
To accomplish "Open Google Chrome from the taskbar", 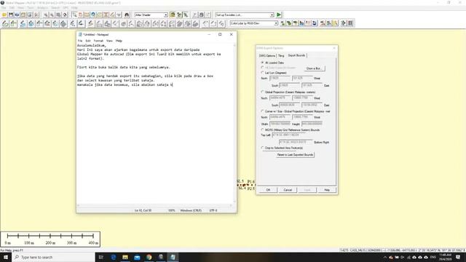I will click(x=149, y=257).
